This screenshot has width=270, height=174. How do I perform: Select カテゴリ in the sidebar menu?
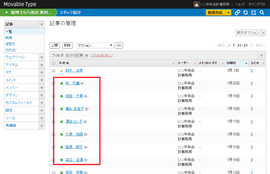(x=11, y=50)
